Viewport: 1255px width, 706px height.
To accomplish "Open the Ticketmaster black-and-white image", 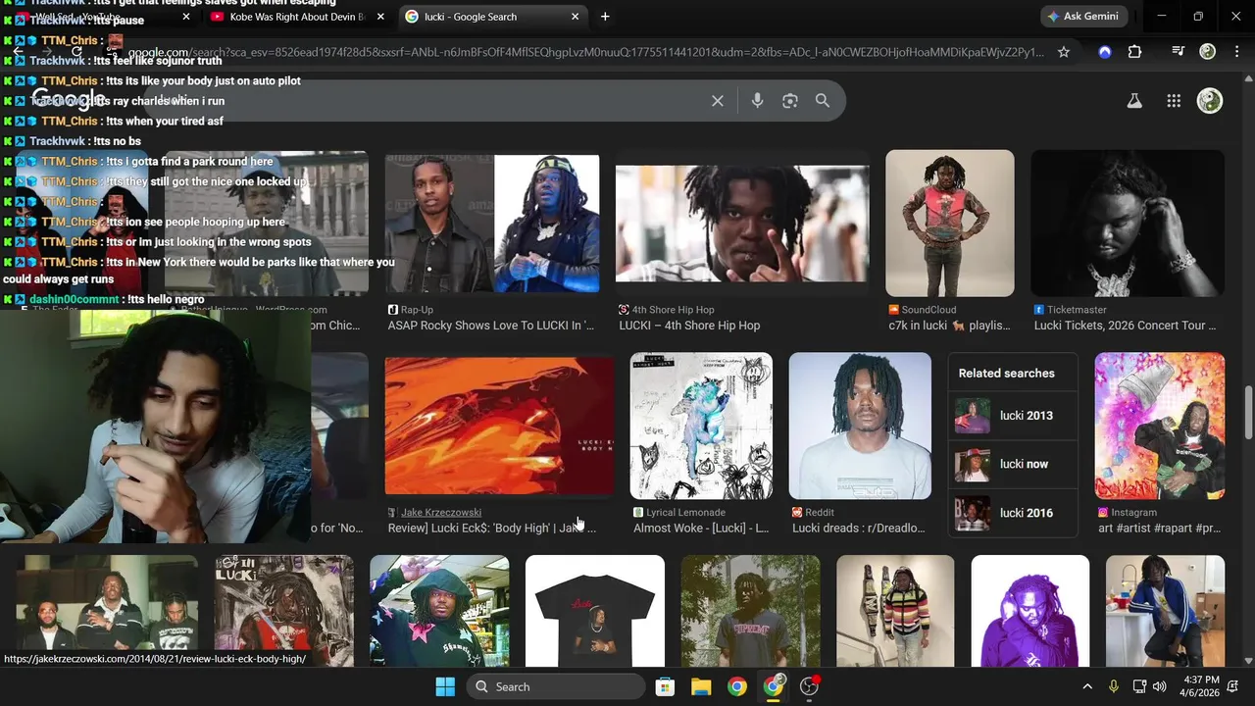I will (x=1128, y=223).
